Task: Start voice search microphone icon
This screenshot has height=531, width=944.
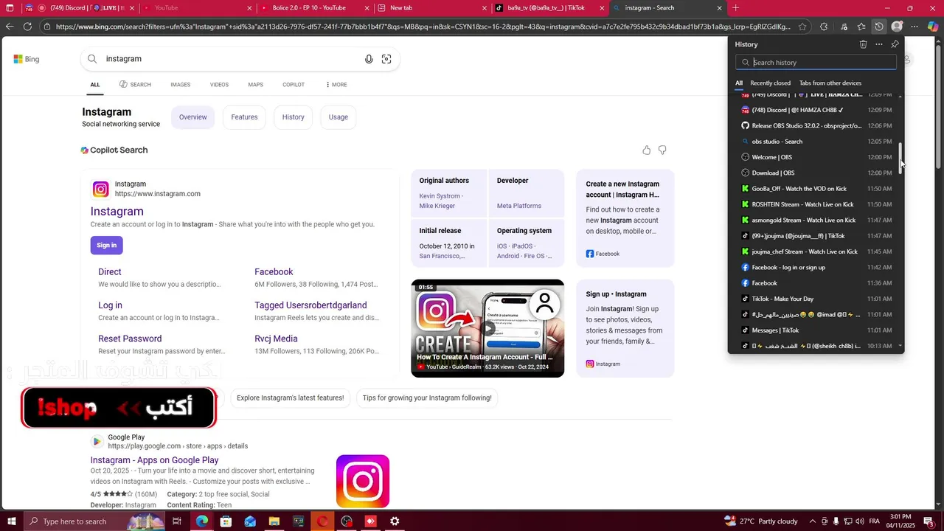Action: coord(369,59)
